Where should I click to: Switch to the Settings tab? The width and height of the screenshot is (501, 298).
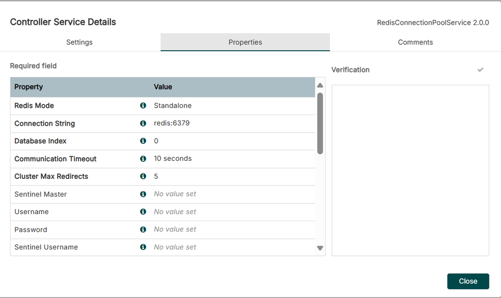79,42
